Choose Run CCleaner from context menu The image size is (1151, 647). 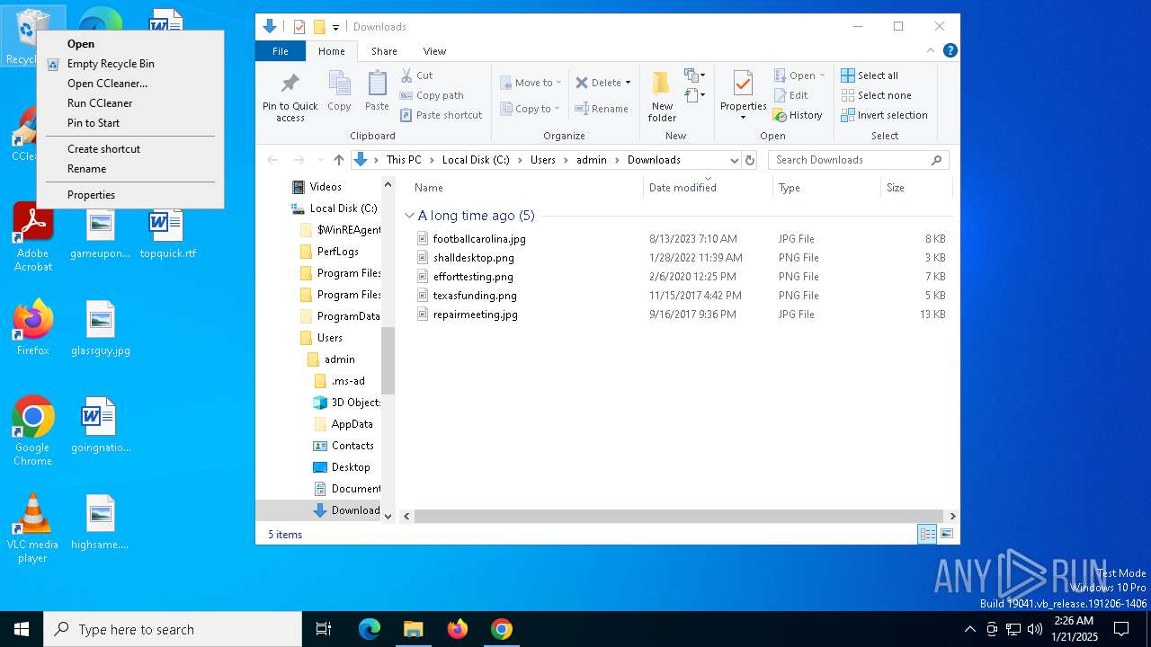click(129, 103)
